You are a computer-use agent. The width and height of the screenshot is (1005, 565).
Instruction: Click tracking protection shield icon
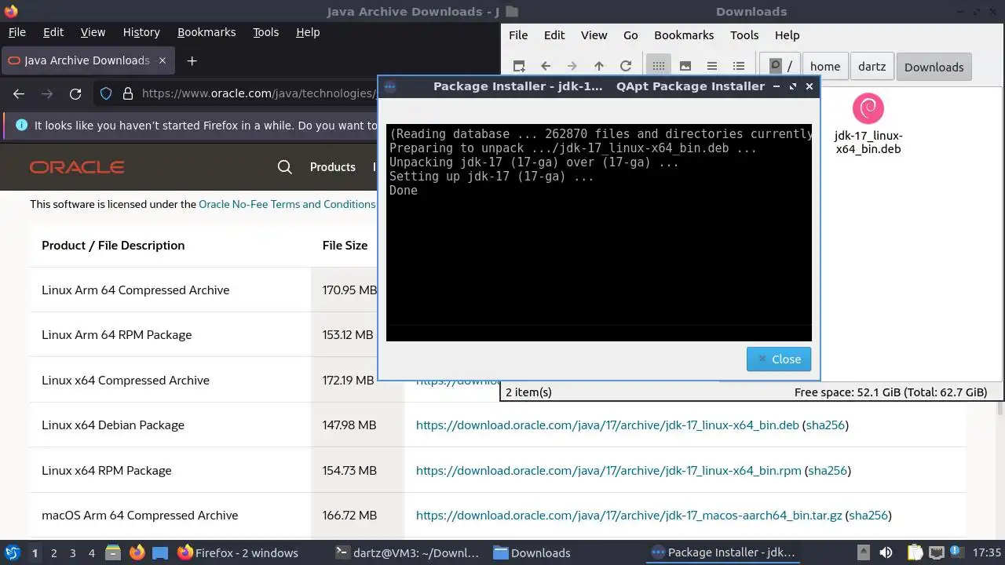click(x=106, y=94)
